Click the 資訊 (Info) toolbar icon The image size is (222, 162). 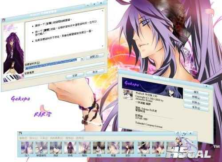coord(128,147)
